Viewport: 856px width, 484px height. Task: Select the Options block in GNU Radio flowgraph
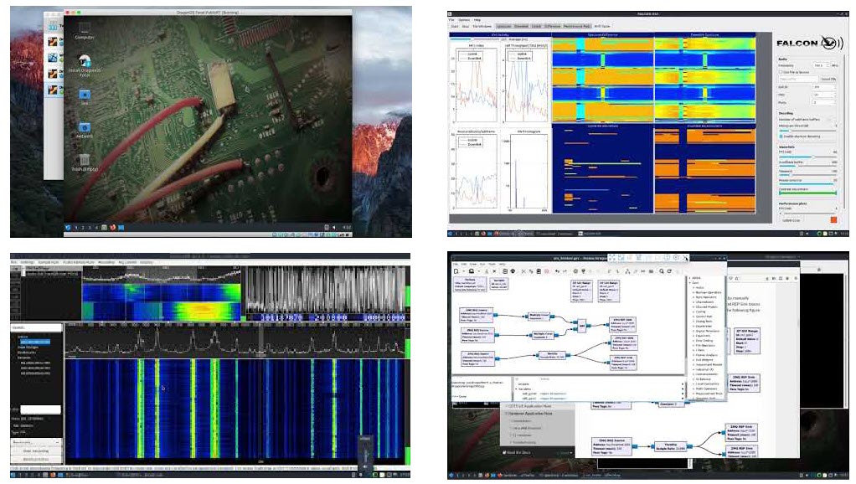pyautogui.click(x=470, y=285)
